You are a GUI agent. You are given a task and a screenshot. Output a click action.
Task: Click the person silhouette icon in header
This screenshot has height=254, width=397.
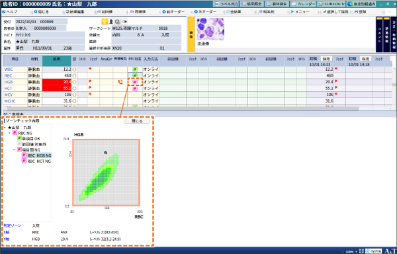pyautogui.click(x=111, y=22)
